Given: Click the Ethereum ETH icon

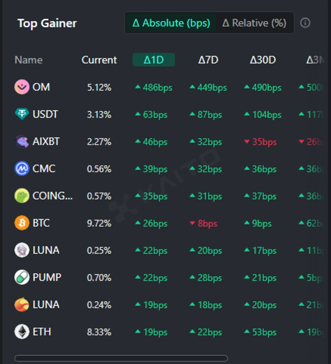Looking at the screenshot, I should (22, 332).
